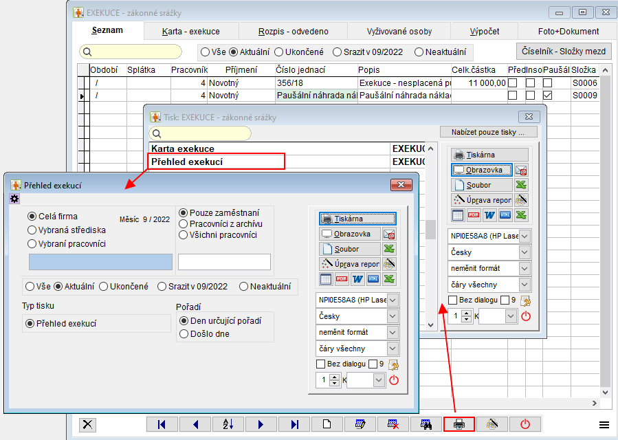
Task: Click Číselník - Složky mezd button
Action: click(x=564, y=52)
